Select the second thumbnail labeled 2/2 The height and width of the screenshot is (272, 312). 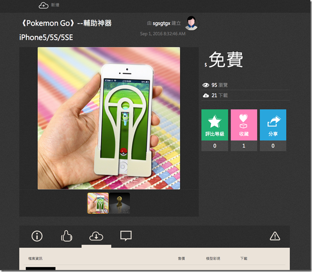click(x=119, y=203)
